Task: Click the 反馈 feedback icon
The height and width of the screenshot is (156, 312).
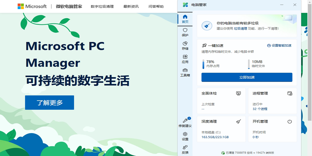Action: [185, 147]
